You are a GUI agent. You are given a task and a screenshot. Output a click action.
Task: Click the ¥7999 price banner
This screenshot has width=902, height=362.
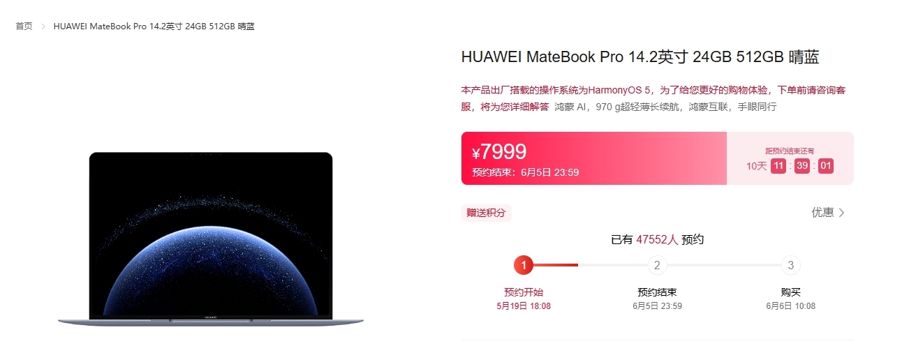point(594,158)
